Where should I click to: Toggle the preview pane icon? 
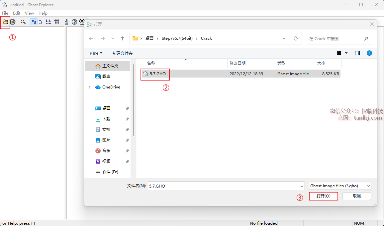[357, 53]
